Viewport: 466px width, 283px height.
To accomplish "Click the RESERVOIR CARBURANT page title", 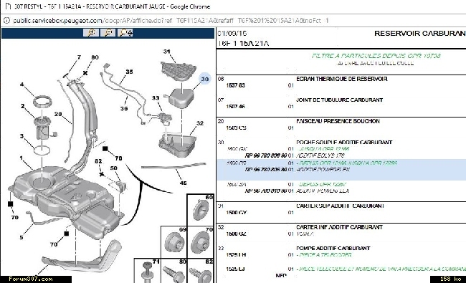I will point(420,33).
